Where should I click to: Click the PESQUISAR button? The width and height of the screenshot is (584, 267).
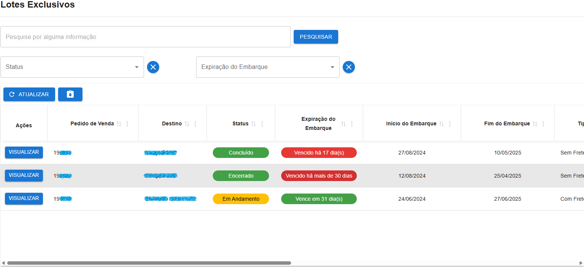[316, 36]
